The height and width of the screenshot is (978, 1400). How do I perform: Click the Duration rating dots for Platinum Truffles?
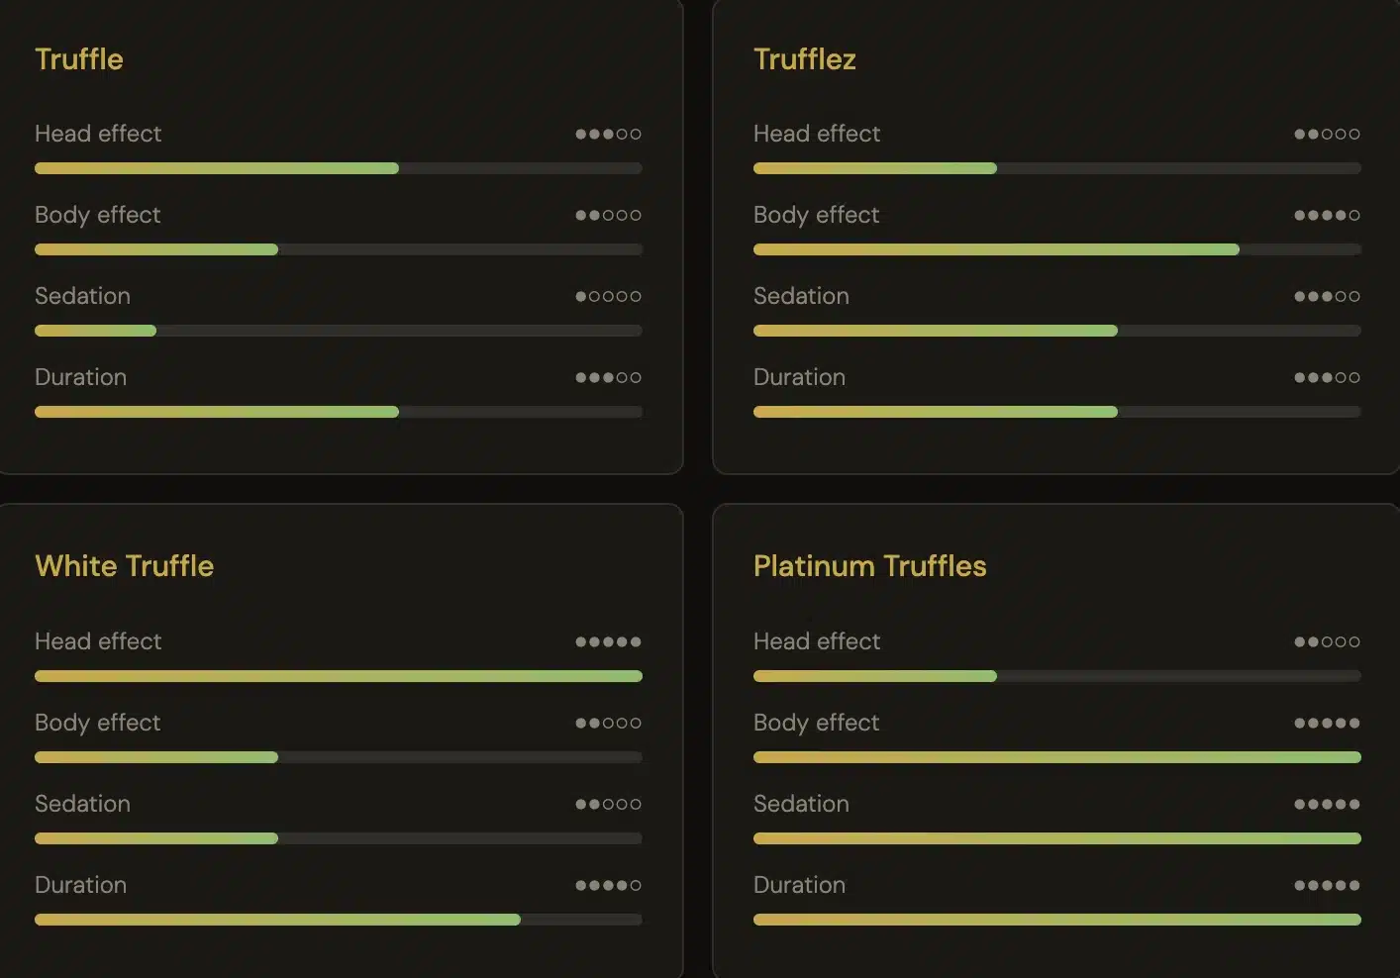click(x=1326, y=885)
